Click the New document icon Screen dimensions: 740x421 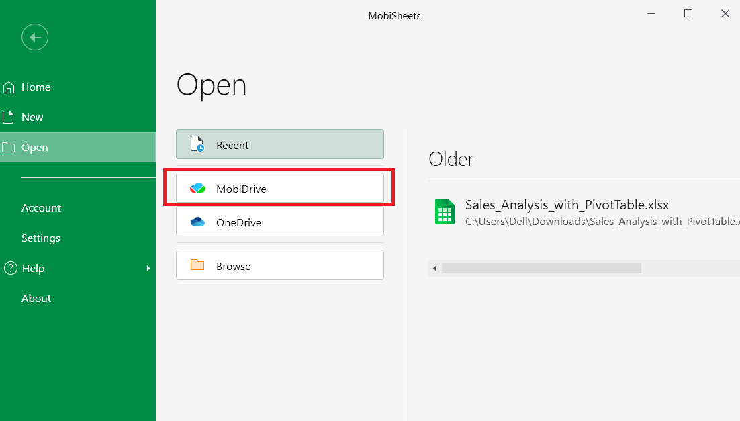tap(8, 117)
